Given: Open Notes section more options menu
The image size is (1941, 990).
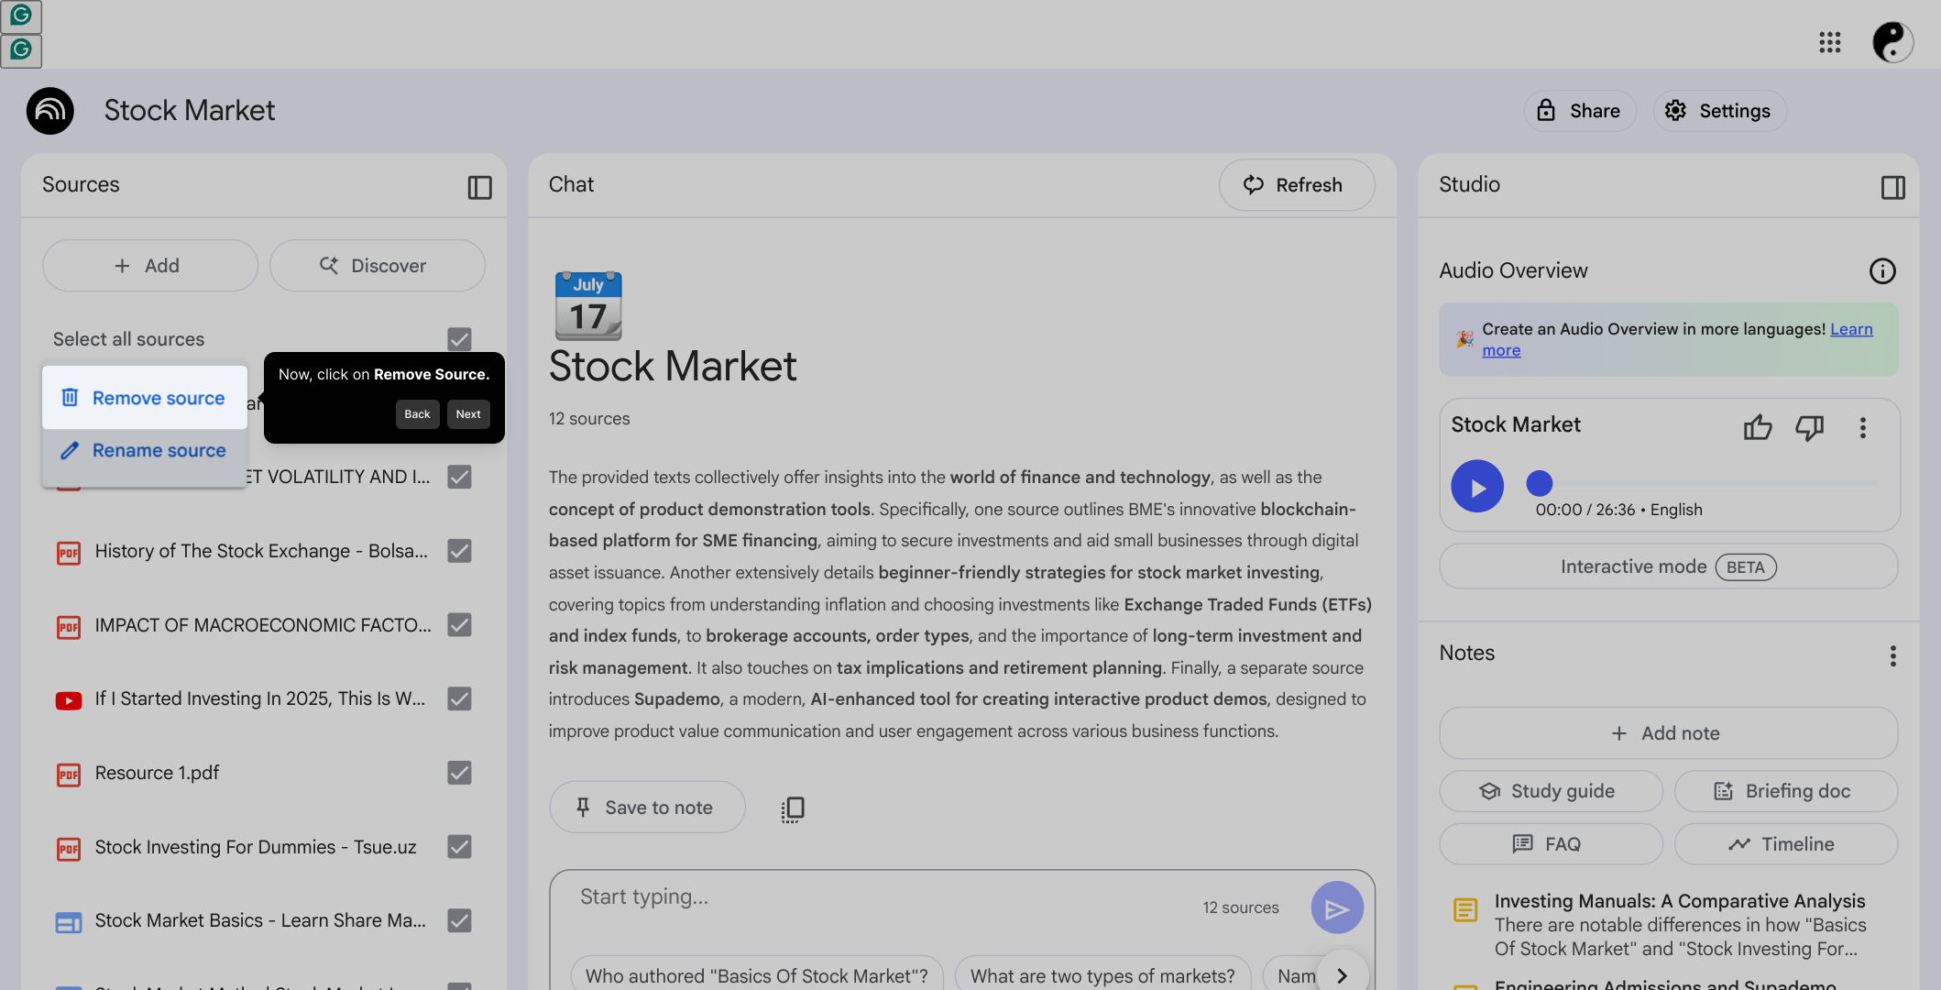Looking at the screenshot, I should (1892, 655).
